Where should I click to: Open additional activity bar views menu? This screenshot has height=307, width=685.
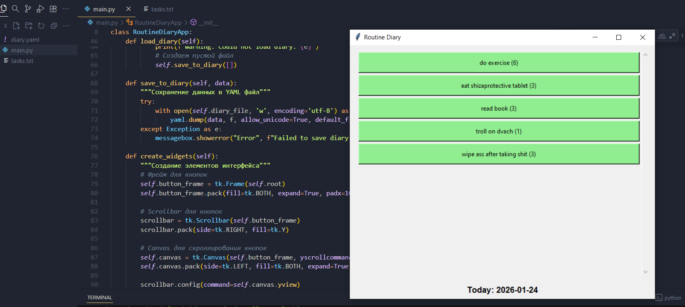pyautogui.click(x=66, y=9)
